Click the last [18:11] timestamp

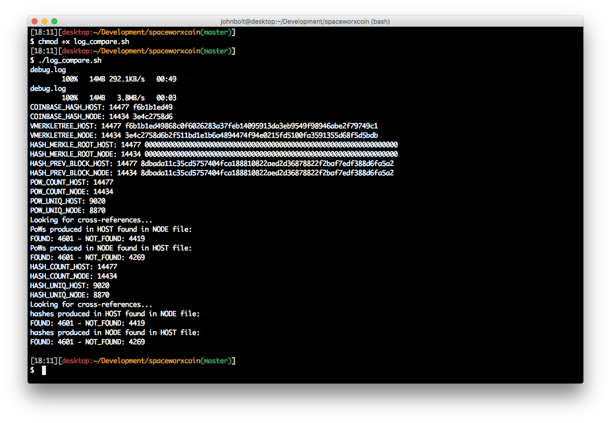tap(43, 361)
